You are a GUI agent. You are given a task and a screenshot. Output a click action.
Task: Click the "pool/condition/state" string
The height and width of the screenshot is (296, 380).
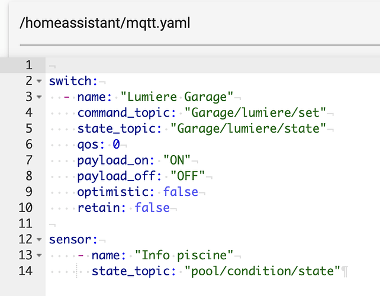point(263,272)
